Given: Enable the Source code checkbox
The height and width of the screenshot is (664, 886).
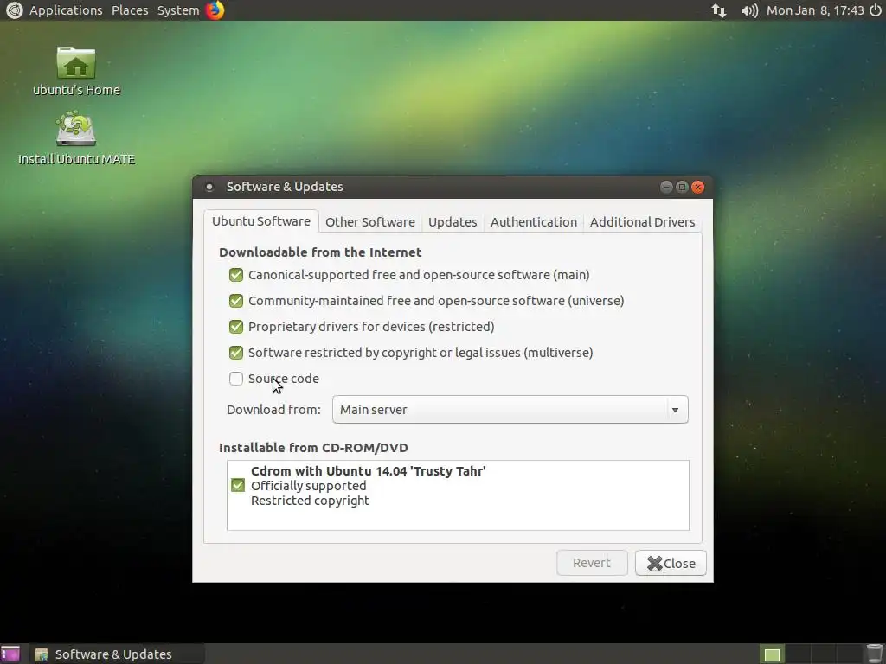Looking at the screenshot, I should point(236,379).
